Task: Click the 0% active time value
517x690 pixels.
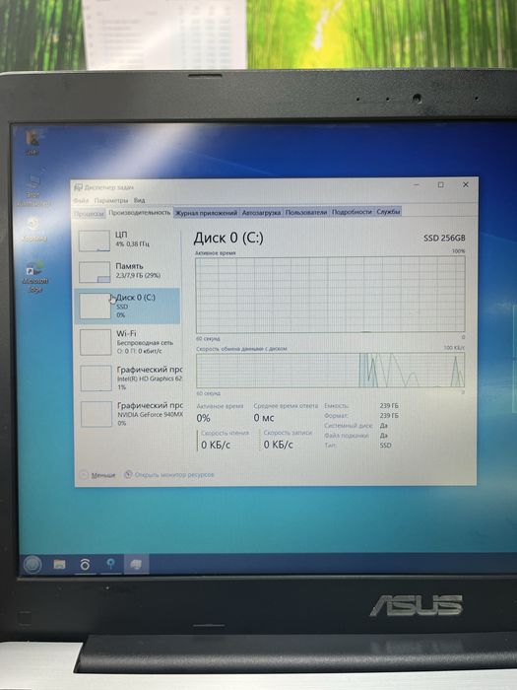Action: [203, 418]
